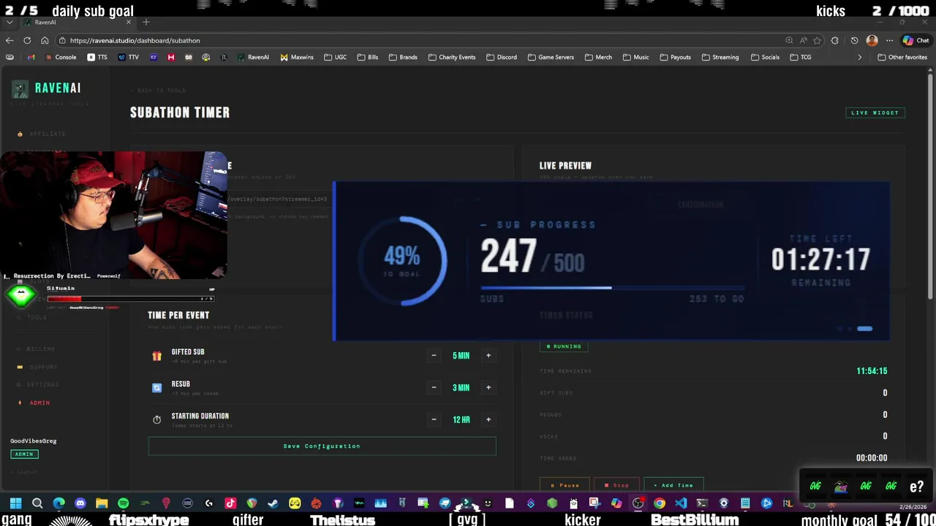Open the Copilot Chat button

click(x=916, y=40)
